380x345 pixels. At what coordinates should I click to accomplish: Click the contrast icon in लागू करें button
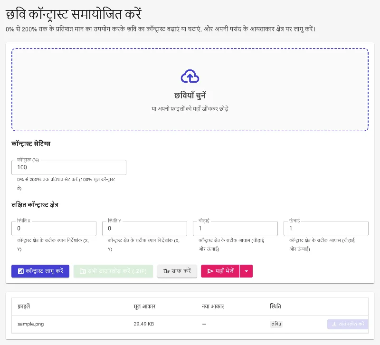[21, 271]
